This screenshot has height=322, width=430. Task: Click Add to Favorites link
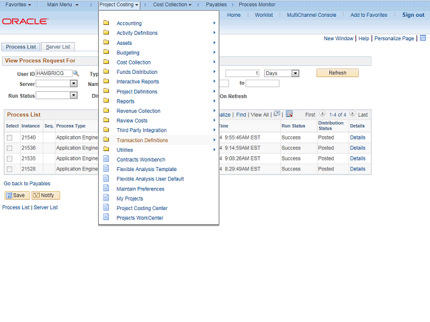[x=369, y=15]
